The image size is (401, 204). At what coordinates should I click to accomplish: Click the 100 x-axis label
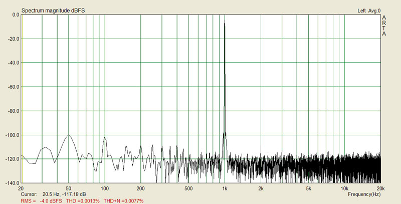[105, 188]
